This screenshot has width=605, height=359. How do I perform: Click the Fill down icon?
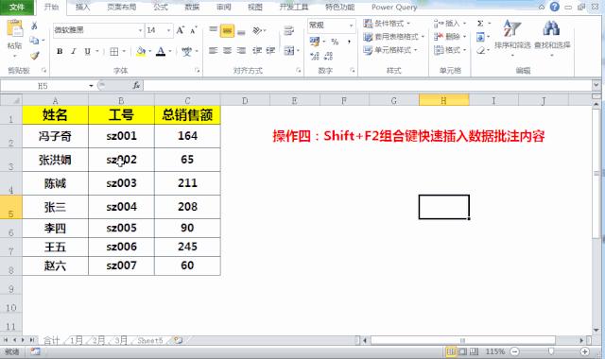click(480, 37)
